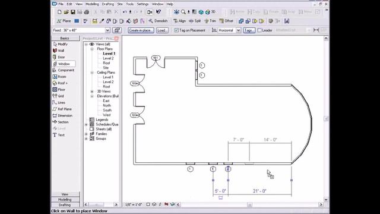Select the Door tool in Basics

(59, 57)
